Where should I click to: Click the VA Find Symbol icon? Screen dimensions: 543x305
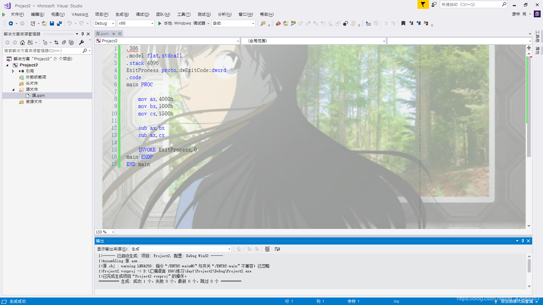[x=293, y=23]
